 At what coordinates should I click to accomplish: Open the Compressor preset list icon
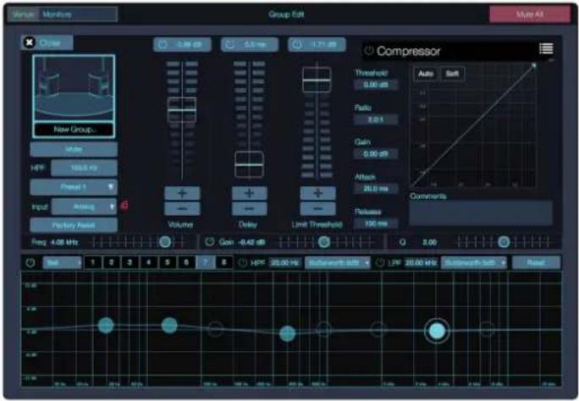pos(546,48)
